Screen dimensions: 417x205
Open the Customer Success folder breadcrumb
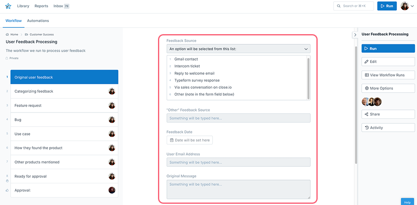point(40,35)
